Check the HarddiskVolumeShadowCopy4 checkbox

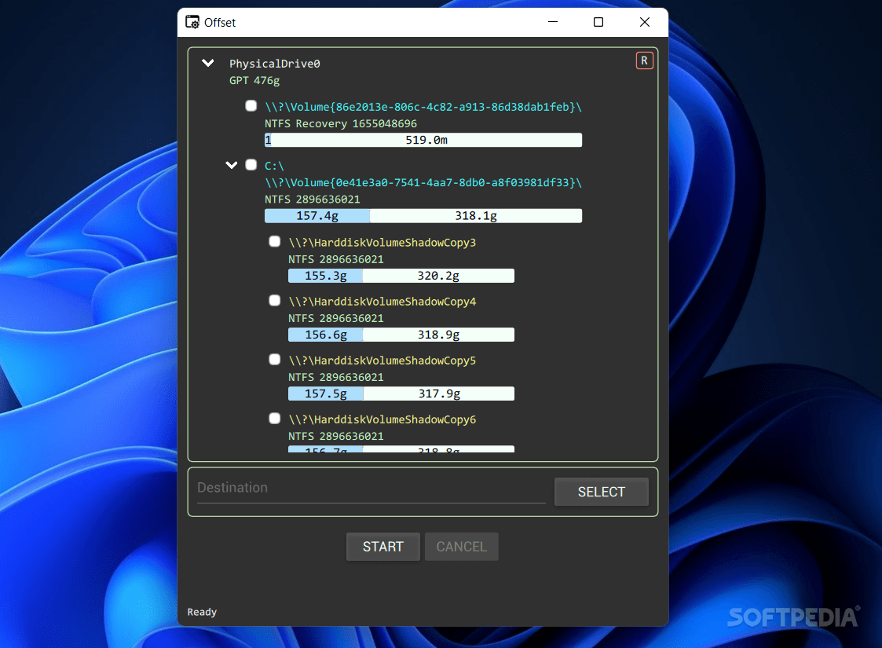click(274, 300)
